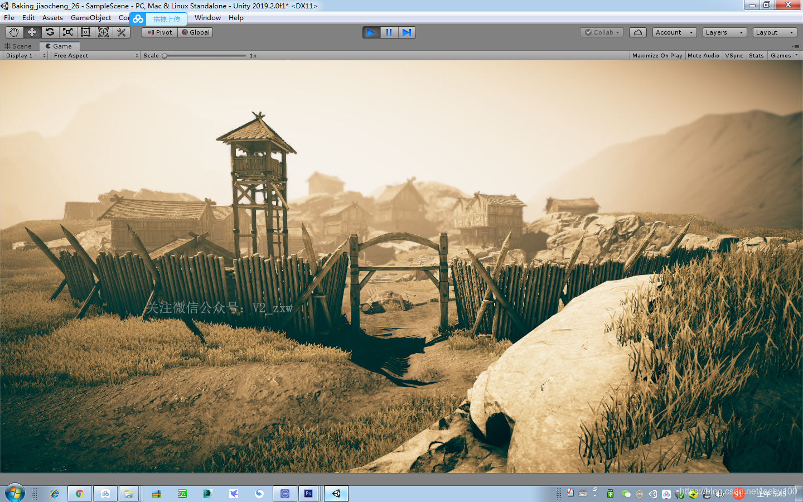Open Baidu cloud app in taskbar
The width and height of the screenshot is (803, 502).
point(105,494)
